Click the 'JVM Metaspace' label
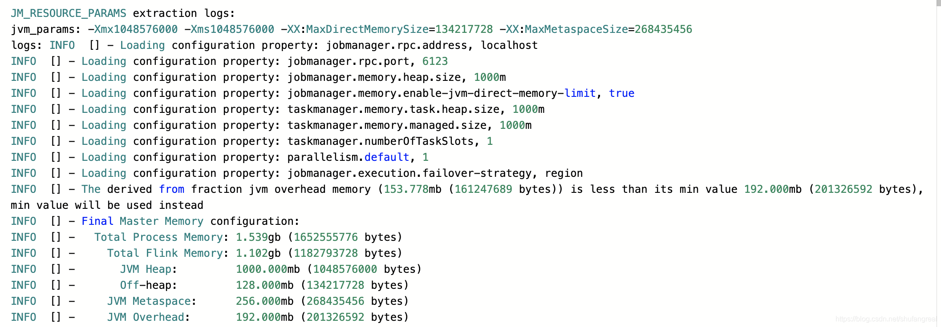This screenshot has height=327, width=941. pyautogui.click(x=149, y=301)
